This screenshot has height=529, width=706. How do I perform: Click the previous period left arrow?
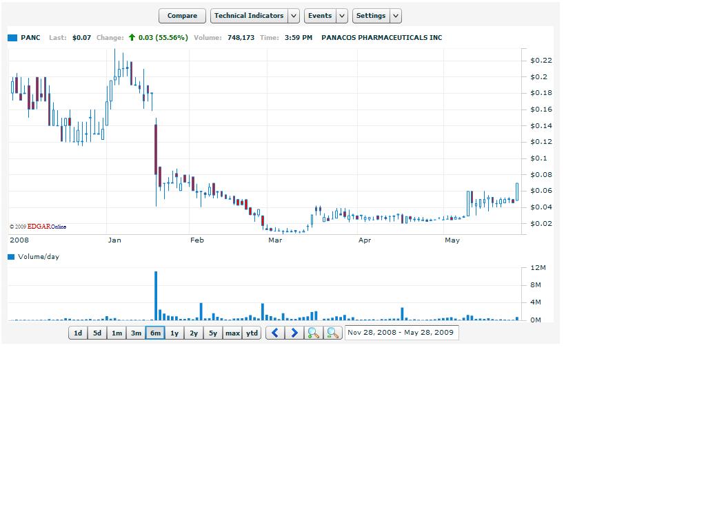[275, 333]
